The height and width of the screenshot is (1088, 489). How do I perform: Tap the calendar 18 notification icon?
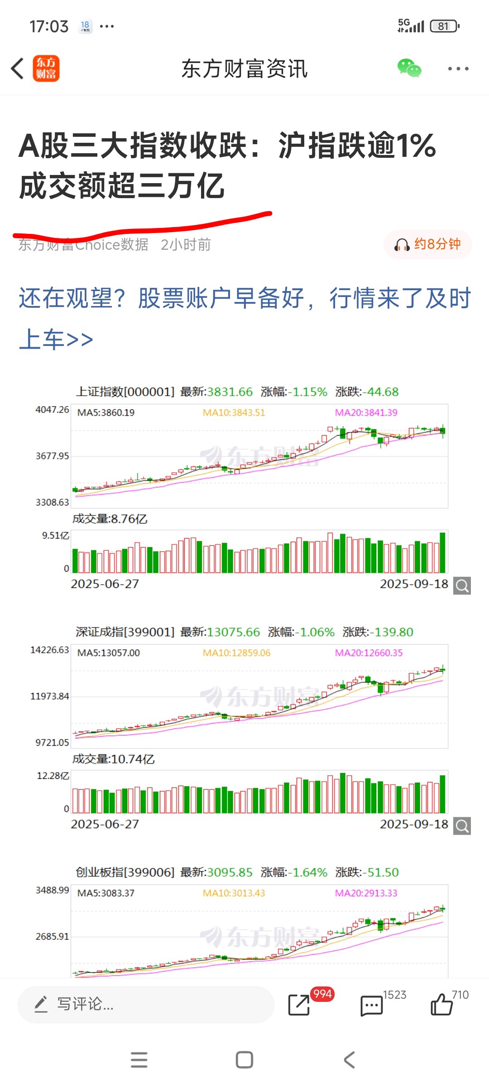(x=85, y=26)
